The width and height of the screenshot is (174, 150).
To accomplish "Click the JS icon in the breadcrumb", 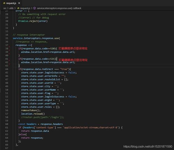I will pyautogui.click(x=18, y=8).
